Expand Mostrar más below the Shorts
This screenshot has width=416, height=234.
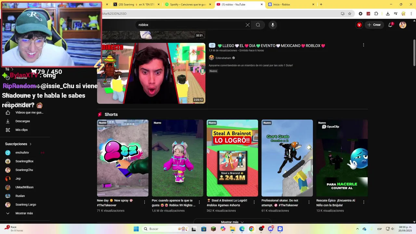(232, 222)
